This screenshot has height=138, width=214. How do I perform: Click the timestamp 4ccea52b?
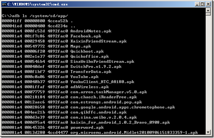[58, 21]
